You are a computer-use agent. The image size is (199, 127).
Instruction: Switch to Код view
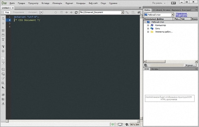tap(7, 12)
